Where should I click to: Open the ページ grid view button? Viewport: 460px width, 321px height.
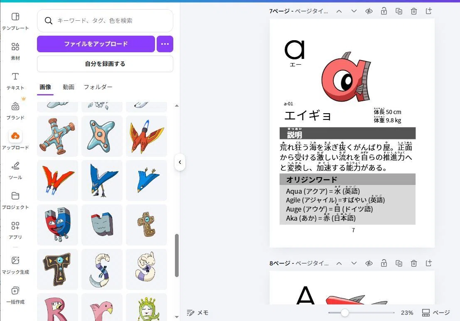(435, 313)
